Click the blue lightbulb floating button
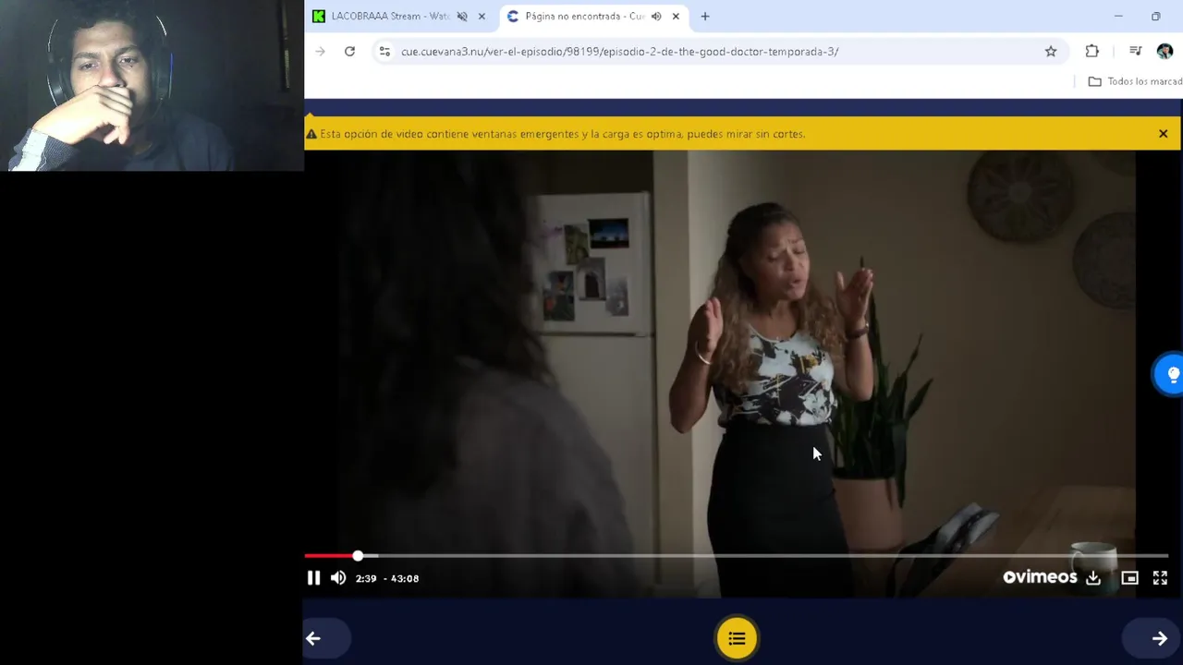The width and height of the screenshot is (1183, 665). click(1172, 374)
